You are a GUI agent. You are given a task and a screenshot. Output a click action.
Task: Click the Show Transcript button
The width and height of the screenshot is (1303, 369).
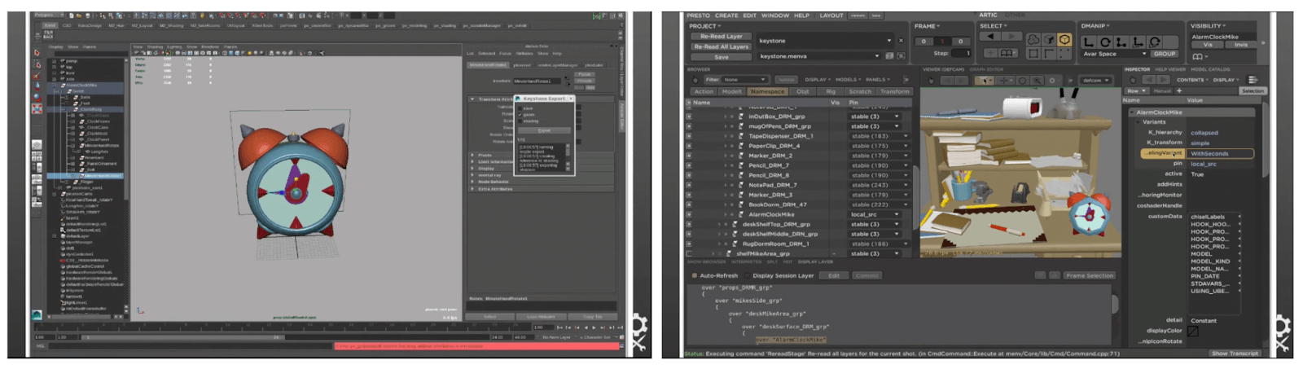[x=1234, y=354]
